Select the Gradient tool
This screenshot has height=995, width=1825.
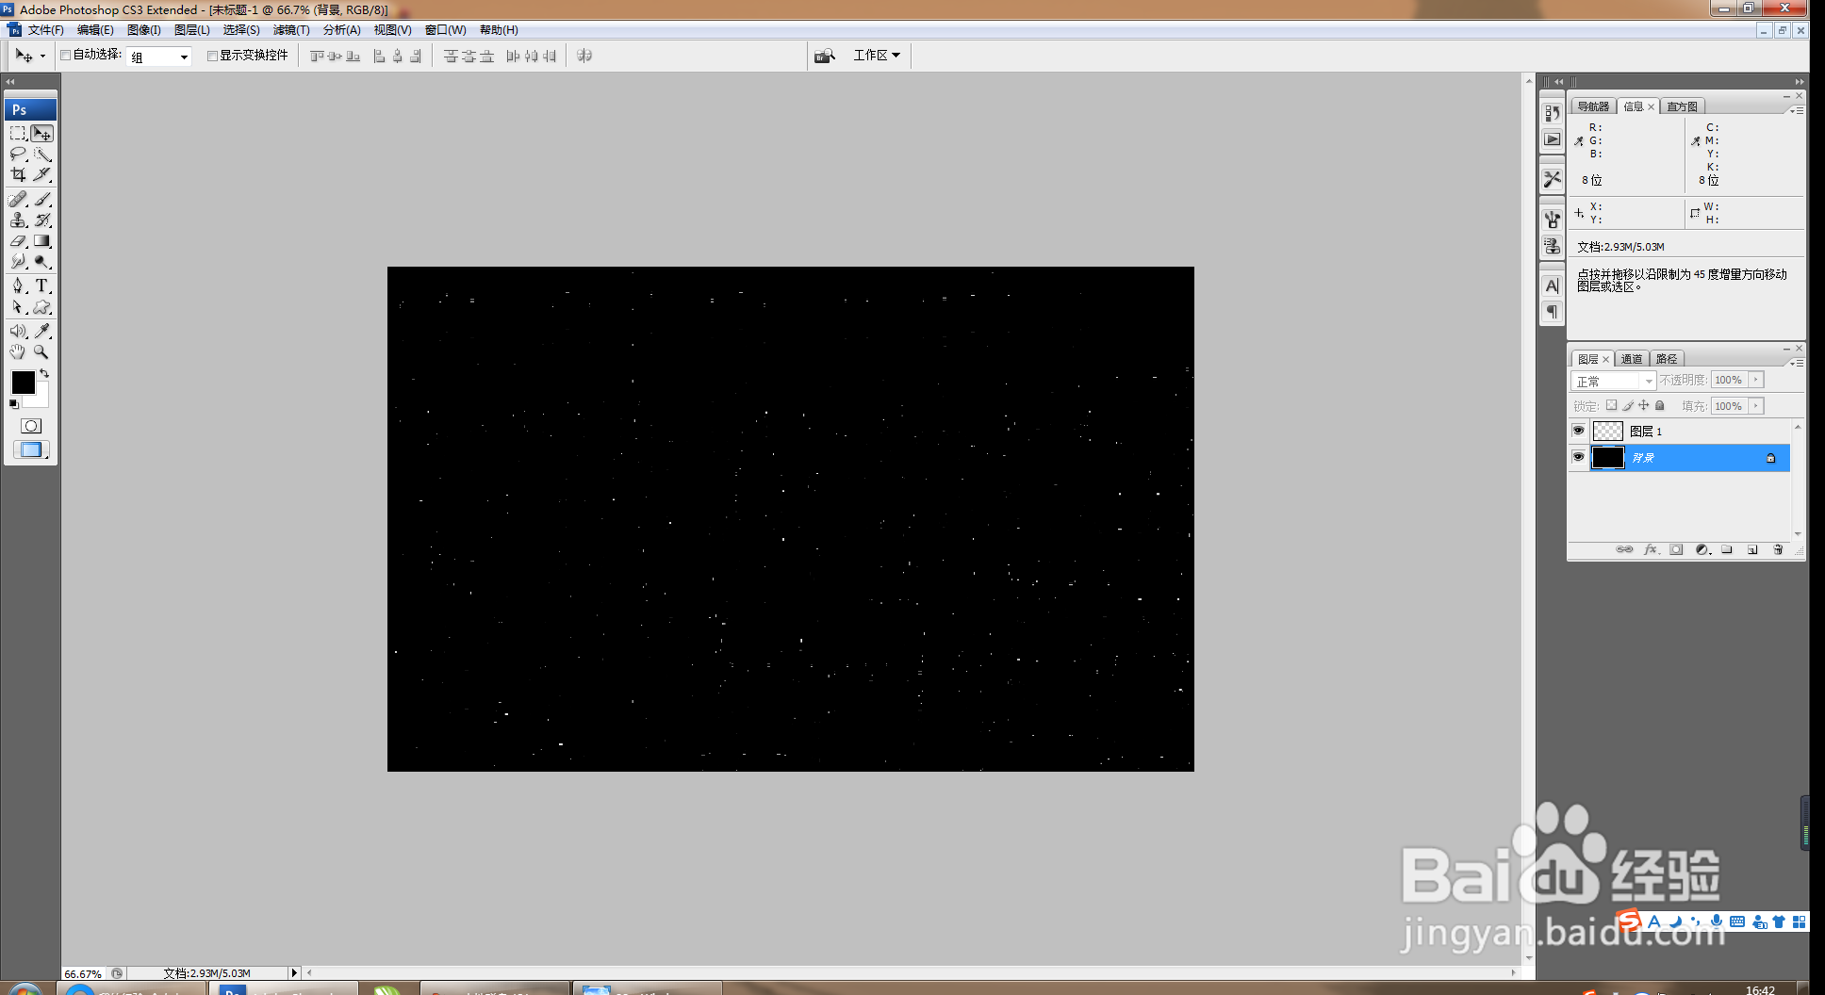42,241
